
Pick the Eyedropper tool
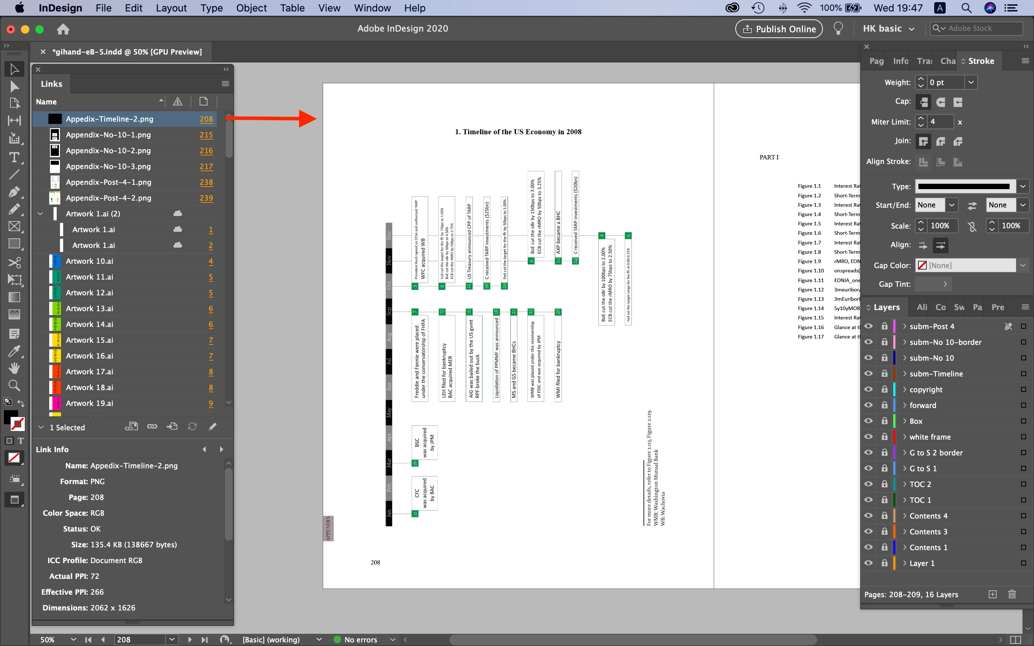(14, 351)
